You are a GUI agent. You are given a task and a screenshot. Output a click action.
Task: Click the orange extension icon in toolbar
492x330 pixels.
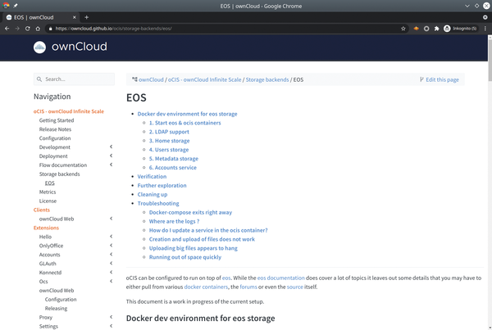(x=416, y=29)
